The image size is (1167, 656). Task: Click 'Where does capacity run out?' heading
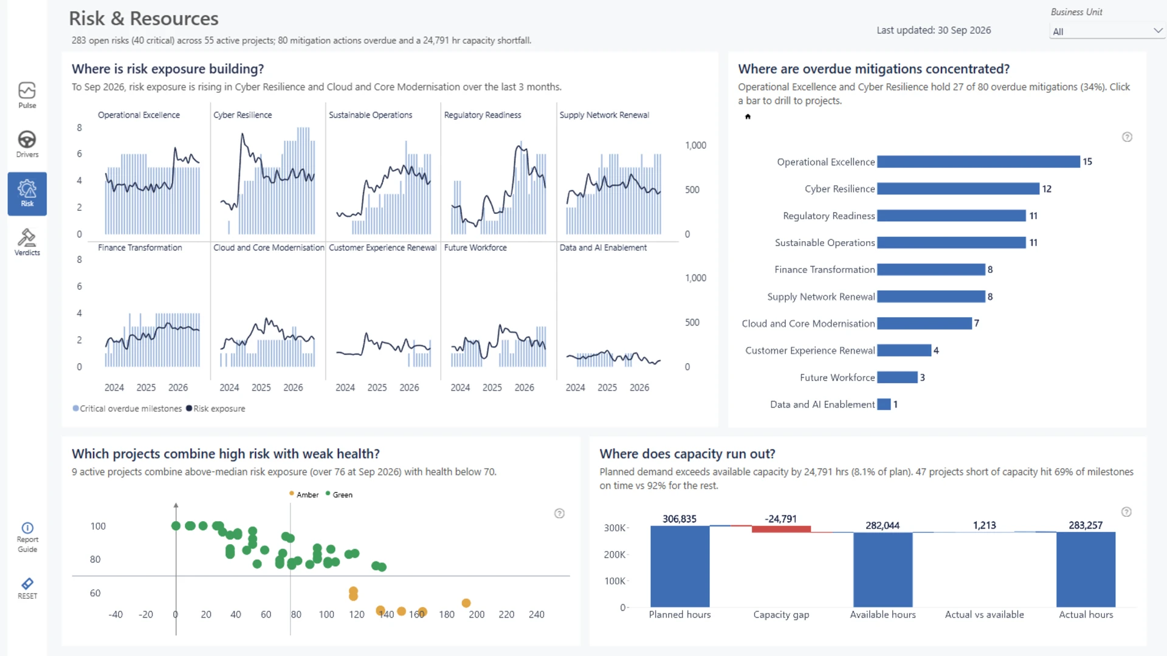[x=687, y=454]
